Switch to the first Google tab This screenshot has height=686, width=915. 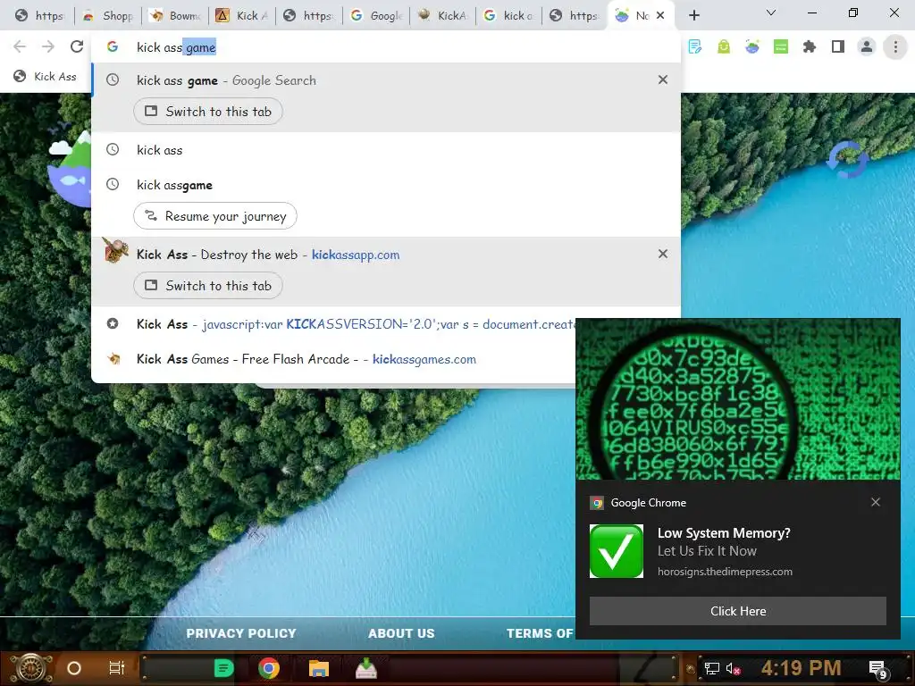[x=376, y=16]
